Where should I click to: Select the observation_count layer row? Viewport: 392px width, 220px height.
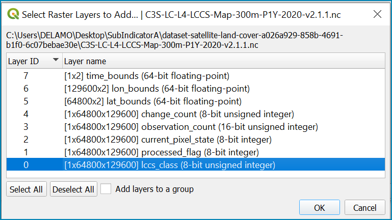coord(196,127)
